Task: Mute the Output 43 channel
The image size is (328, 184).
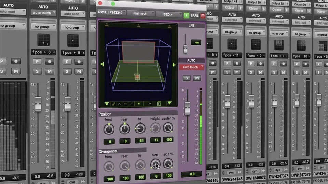Action: (x=237, y=72)
